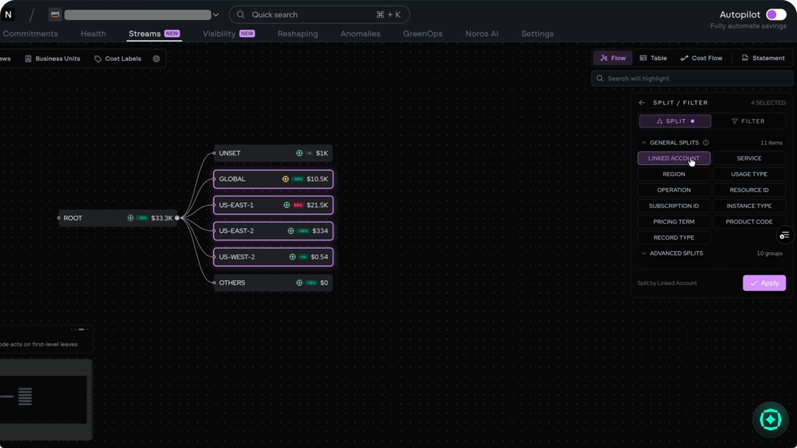Select the OPERATION split
The height and width of the screenshot is (448, 797).
674,190
